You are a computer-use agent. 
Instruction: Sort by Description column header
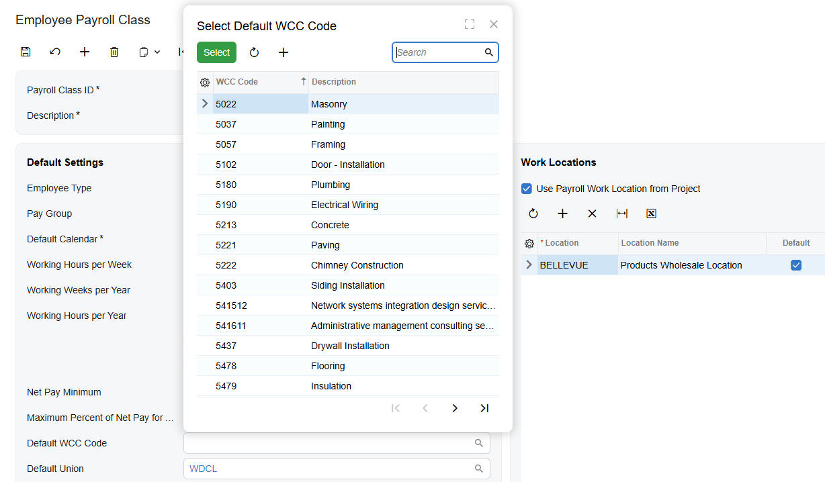click(404, 82)
